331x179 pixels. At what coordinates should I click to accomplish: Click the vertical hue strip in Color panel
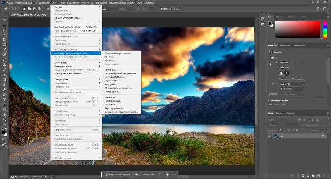(325, 30)
